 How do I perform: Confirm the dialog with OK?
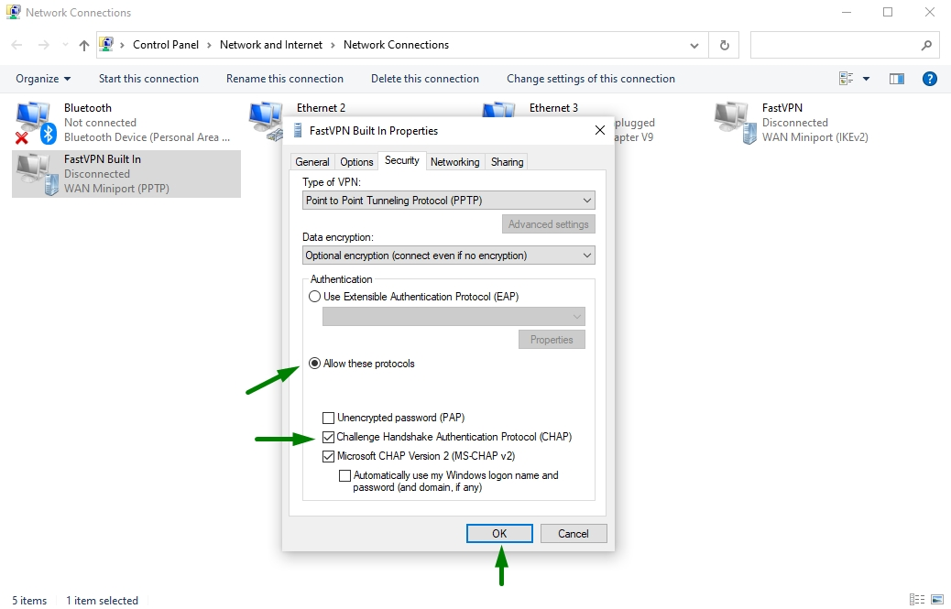(499, 533)
